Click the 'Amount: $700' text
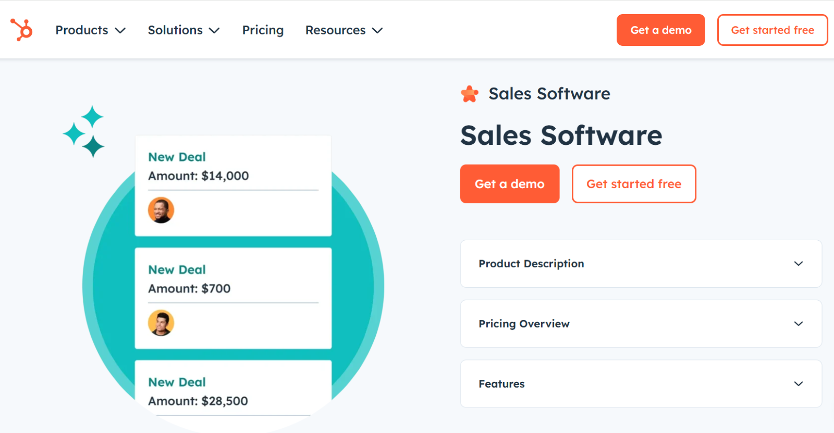 [189, 288]
